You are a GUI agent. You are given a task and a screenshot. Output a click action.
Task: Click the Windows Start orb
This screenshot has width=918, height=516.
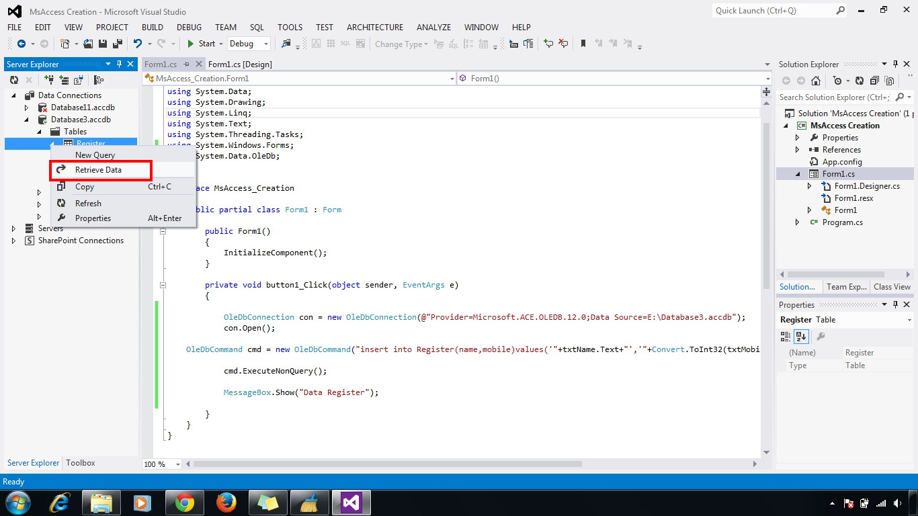pyautogui.click(x=17, y=502)
